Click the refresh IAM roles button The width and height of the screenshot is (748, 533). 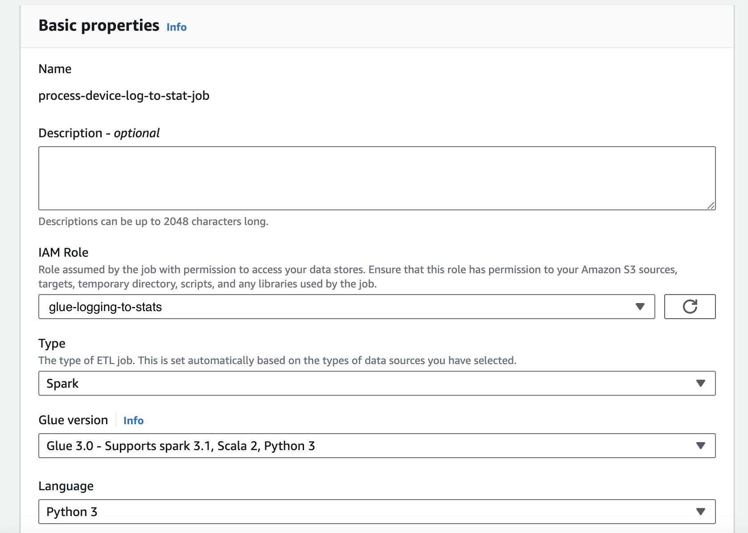[x=690, y=307]
